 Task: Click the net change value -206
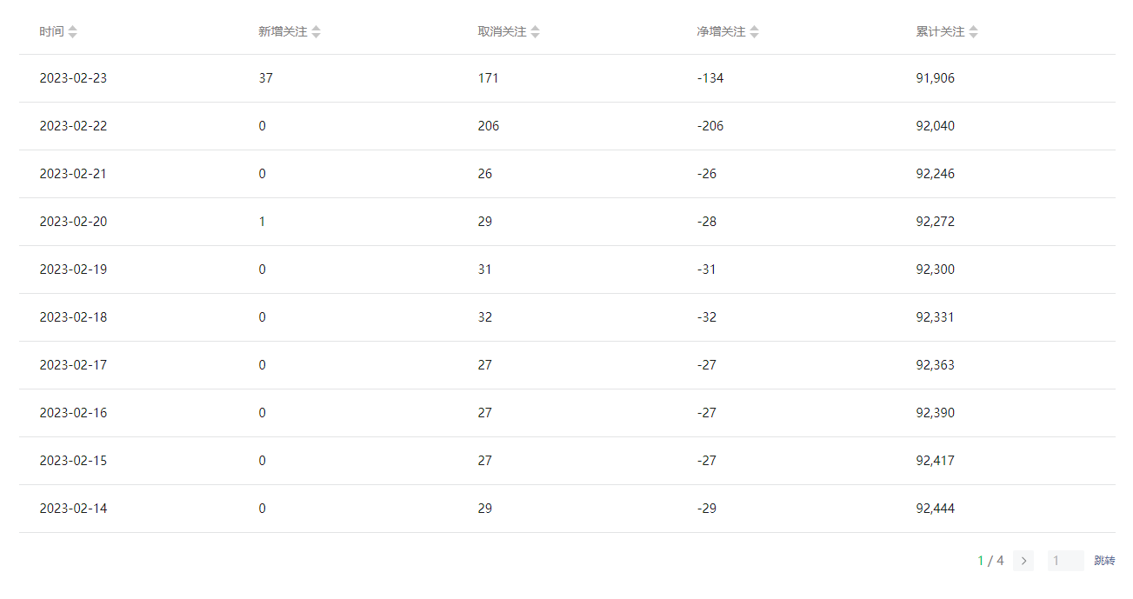click(710, 126)
